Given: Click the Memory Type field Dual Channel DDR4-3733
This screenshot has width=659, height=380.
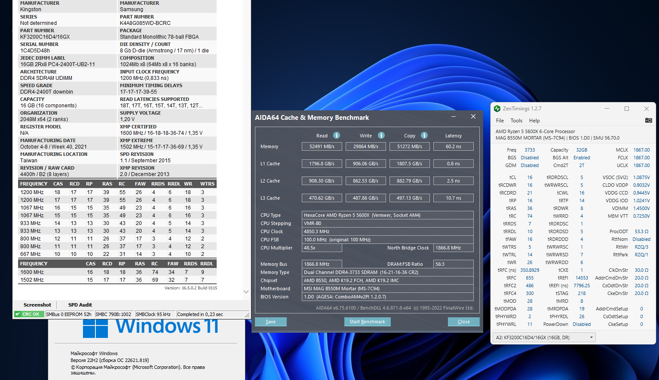Looking at the screenshot, I should click(388, 272).
